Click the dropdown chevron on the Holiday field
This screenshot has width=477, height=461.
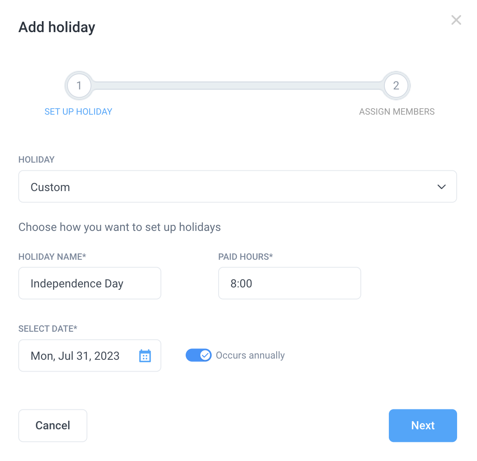coord(441,187)
